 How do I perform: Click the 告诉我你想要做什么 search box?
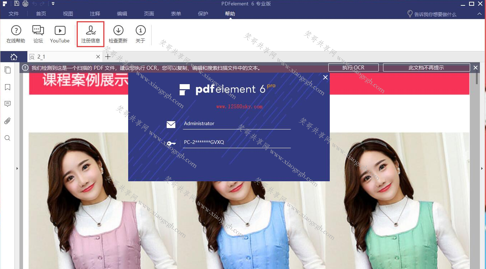[435, 14]
